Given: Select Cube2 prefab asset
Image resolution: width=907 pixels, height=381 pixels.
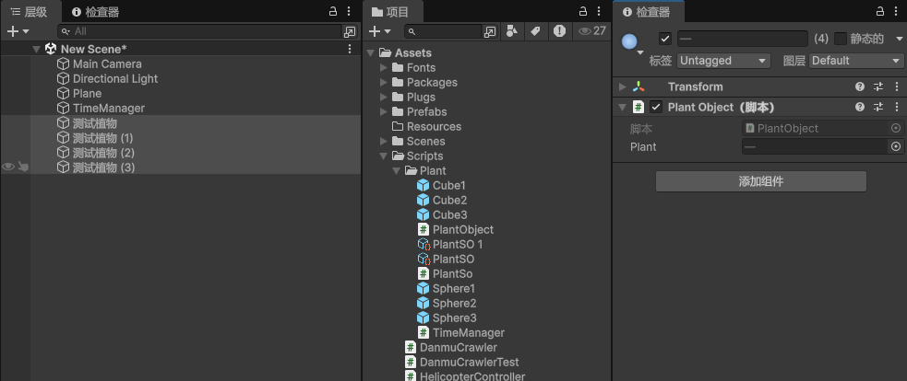Looking at the screenshot, I should click(x=442, y=201).
